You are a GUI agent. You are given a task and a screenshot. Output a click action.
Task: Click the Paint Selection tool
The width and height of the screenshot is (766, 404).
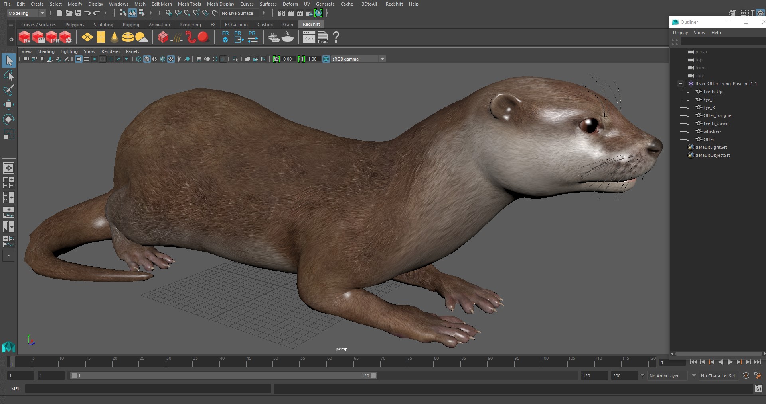click(x=8, y=90)
